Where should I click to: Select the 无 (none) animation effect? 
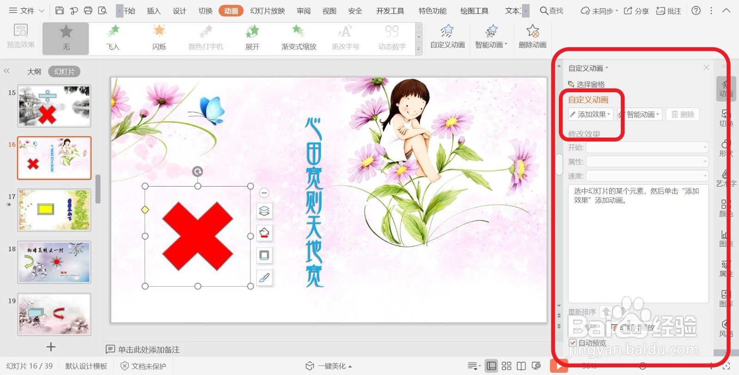pos(66,39)
